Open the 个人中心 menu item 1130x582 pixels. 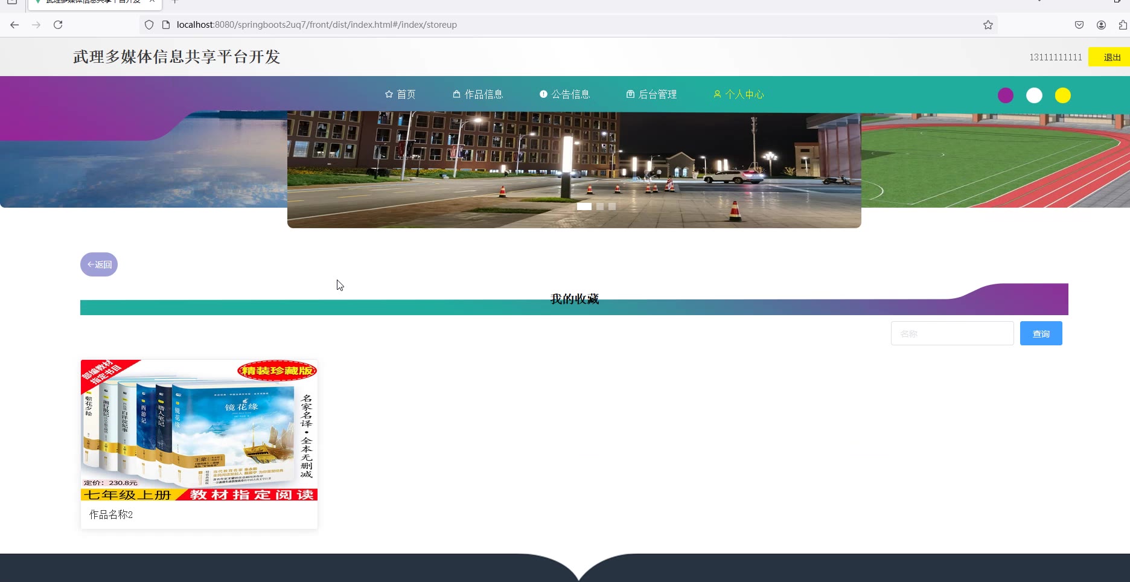(x=738, y=94)
